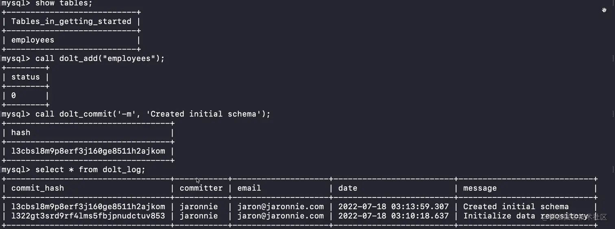This screenshot has height=229, width=615.
Task: Click the dolt_commit 'Created initial schema' command
Action: coord(153,114)
